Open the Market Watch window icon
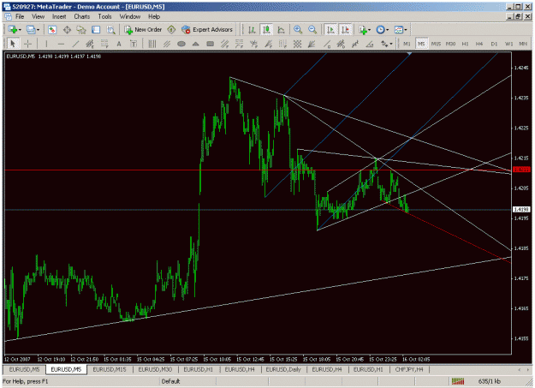Screen dimensions: 535x388 52,30
